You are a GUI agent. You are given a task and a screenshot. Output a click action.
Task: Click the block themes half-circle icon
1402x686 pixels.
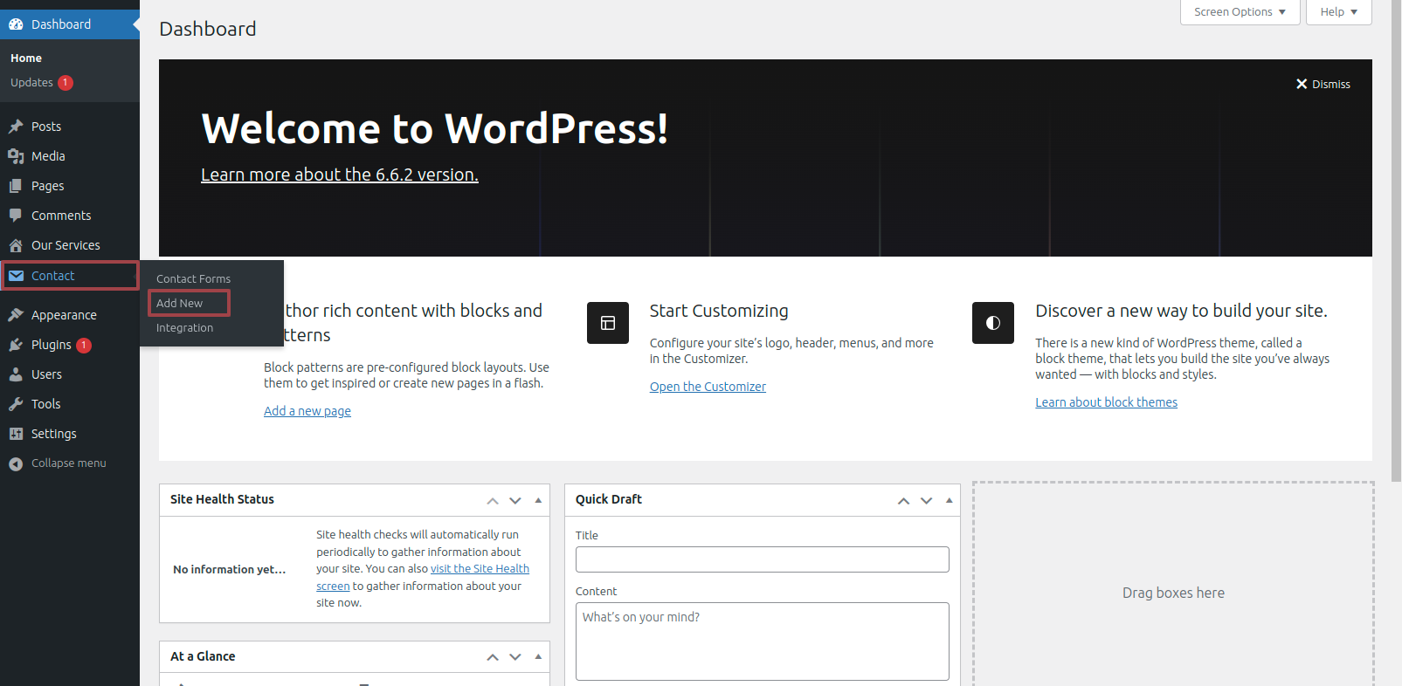tap(993, 323)
